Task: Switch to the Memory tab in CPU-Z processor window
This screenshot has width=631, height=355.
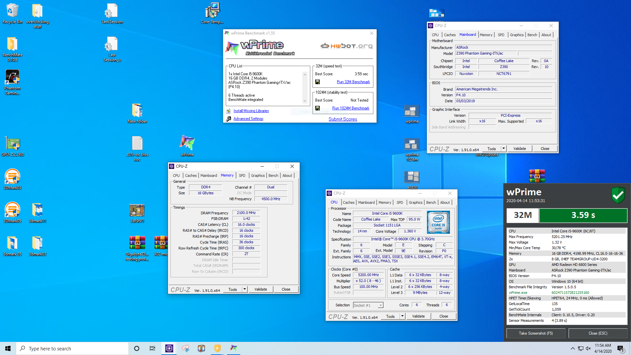Action: [385, 202]
